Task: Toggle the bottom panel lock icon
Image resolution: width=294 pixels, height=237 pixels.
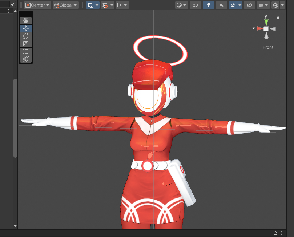Action: 275,233
